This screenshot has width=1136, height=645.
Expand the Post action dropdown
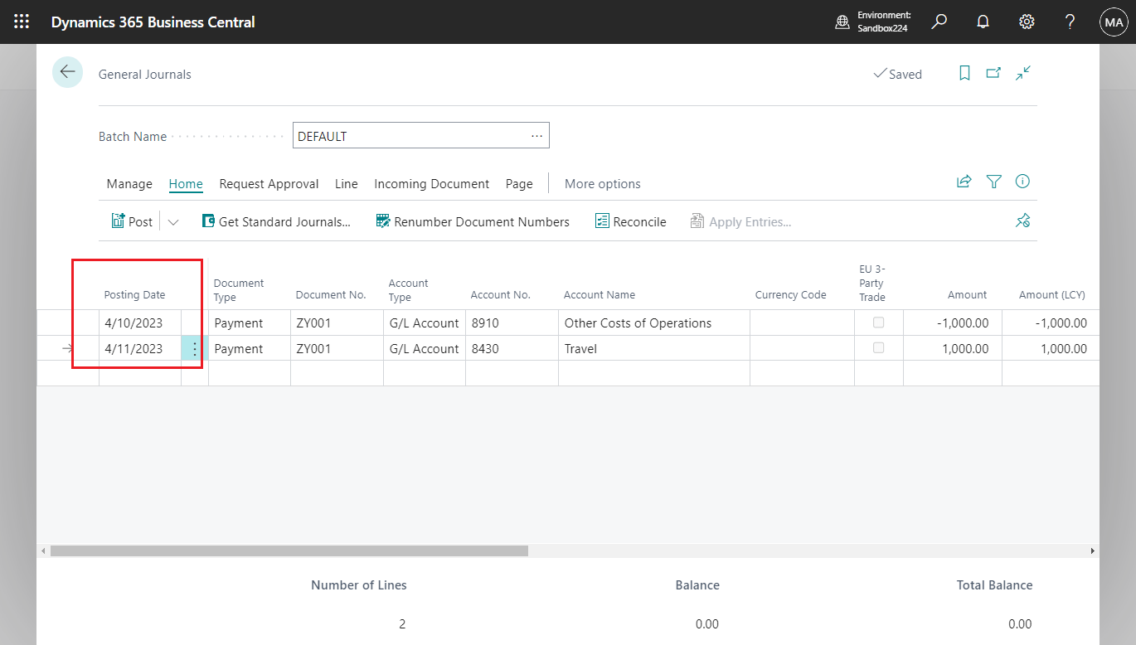[172, 221]
